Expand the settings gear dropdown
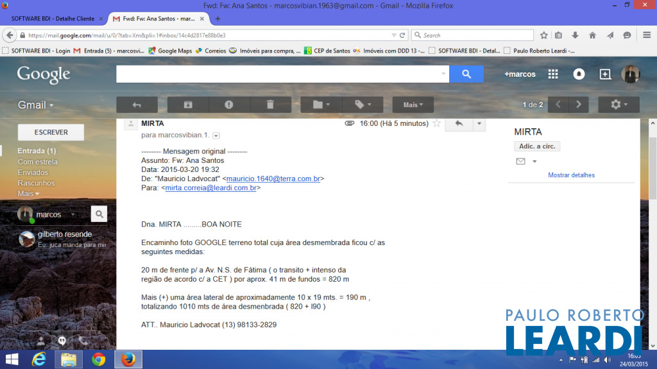This screenshot has height=369, width=657. [619, 105]
